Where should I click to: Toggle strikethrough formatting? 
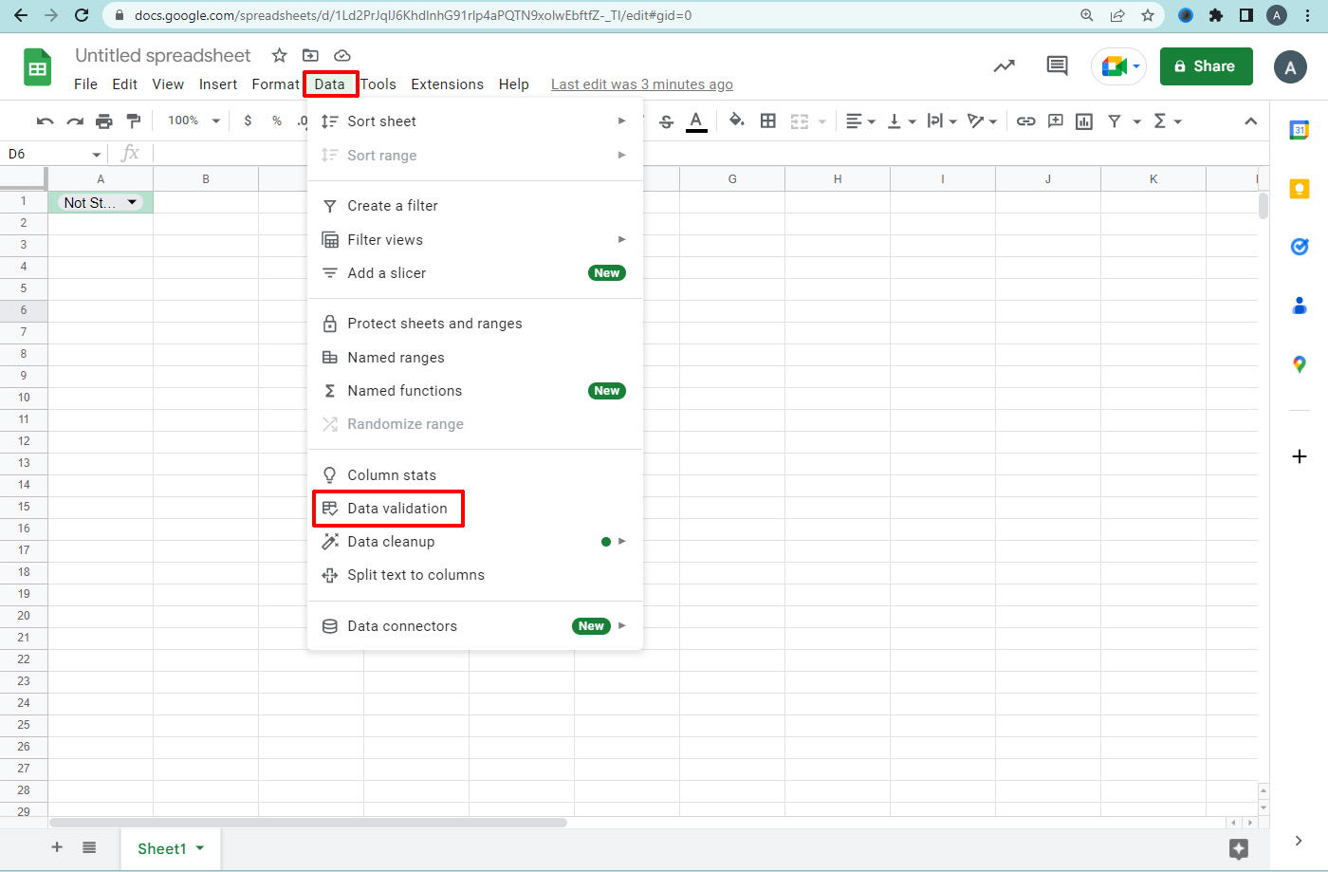pyautogui.click(x=666, y=121)
